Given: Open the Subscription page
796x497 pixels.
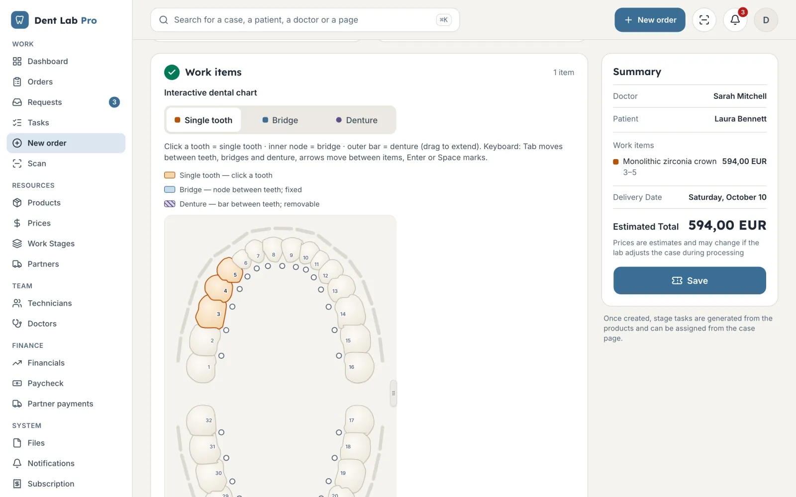Looking at the screenshot, I should [x=66, y=484].
